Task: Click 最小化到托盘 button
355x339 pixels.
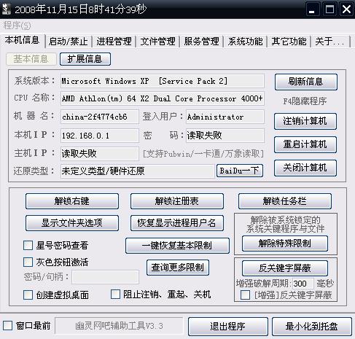Action: [312, 327]
